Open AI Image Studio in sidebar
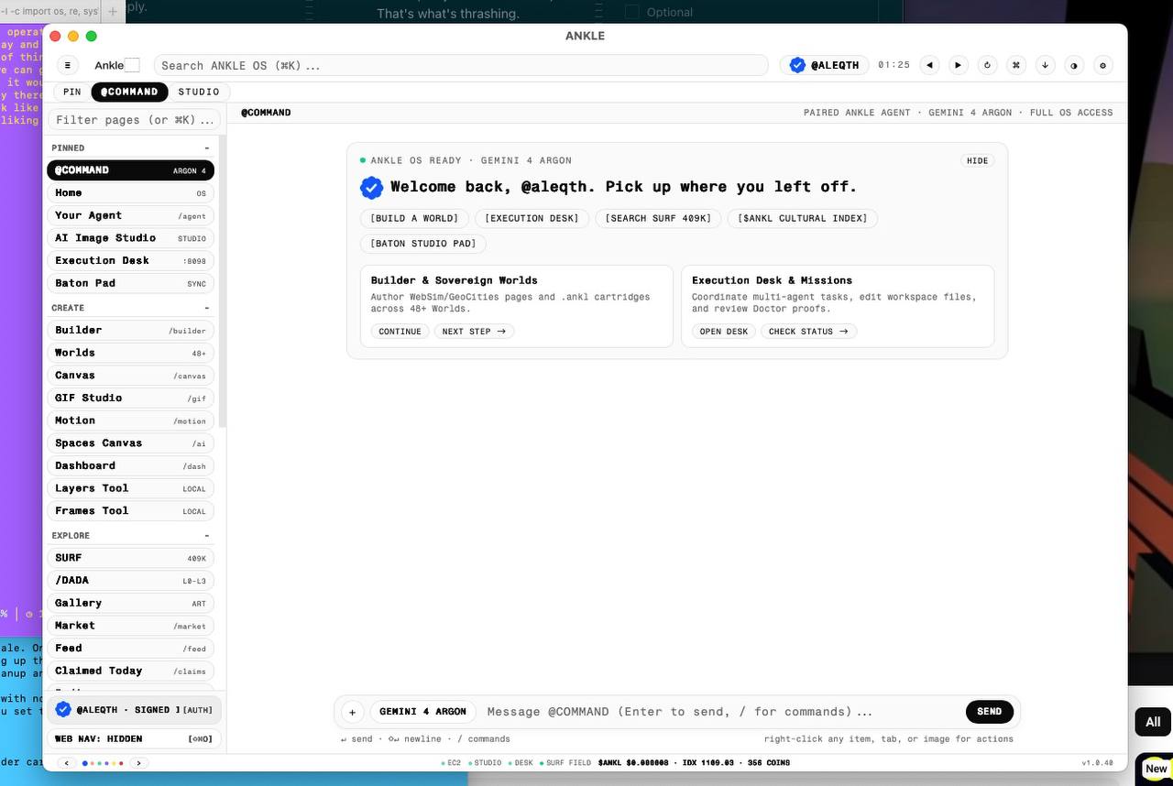The width and height of the screenshot is (1173, 786). (x=130, y=238)
